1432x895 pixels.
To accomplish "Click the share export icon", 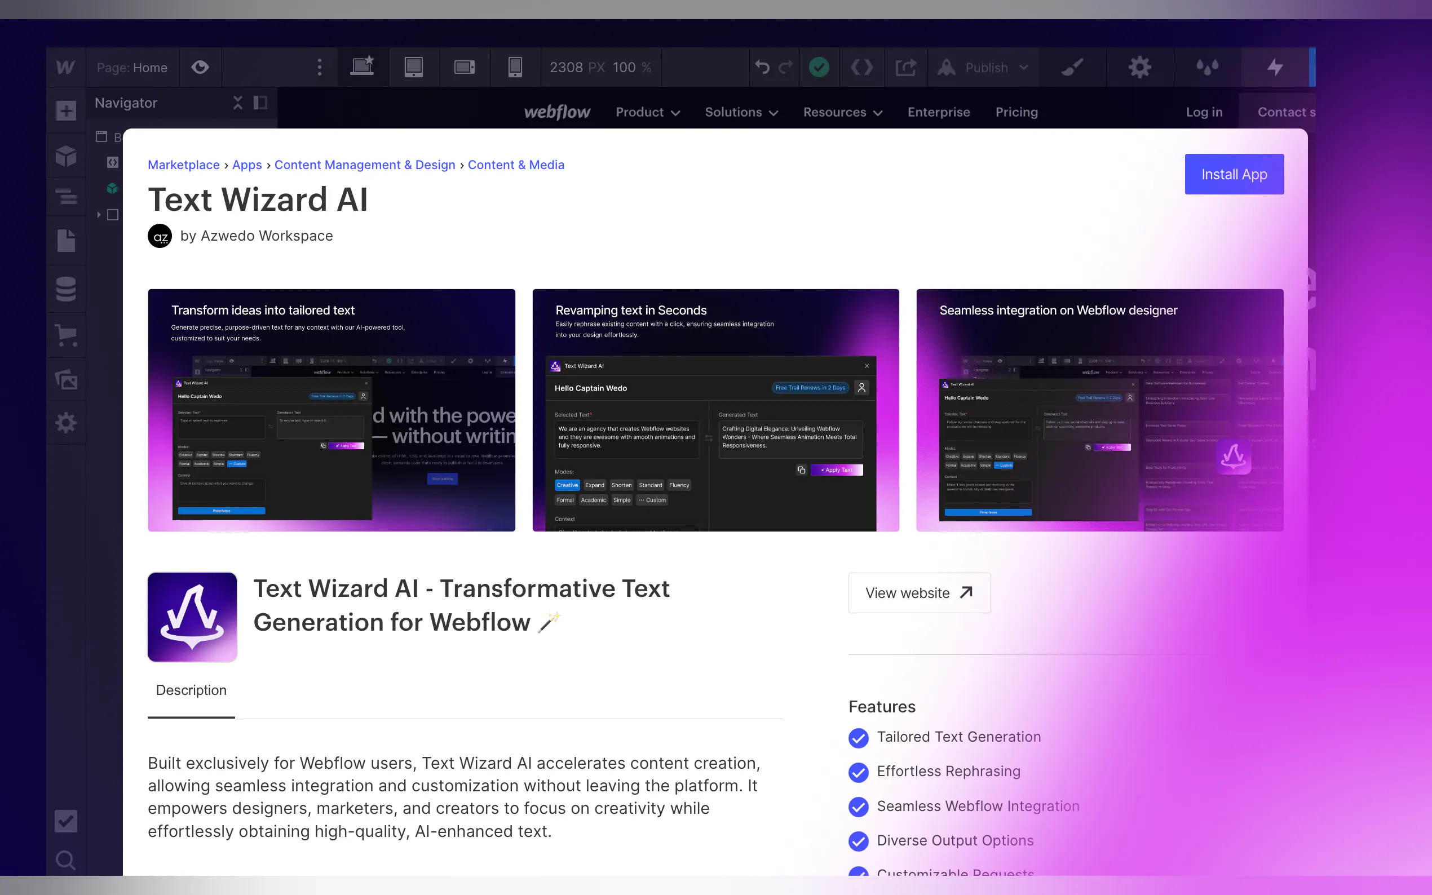I will [906, 68].
